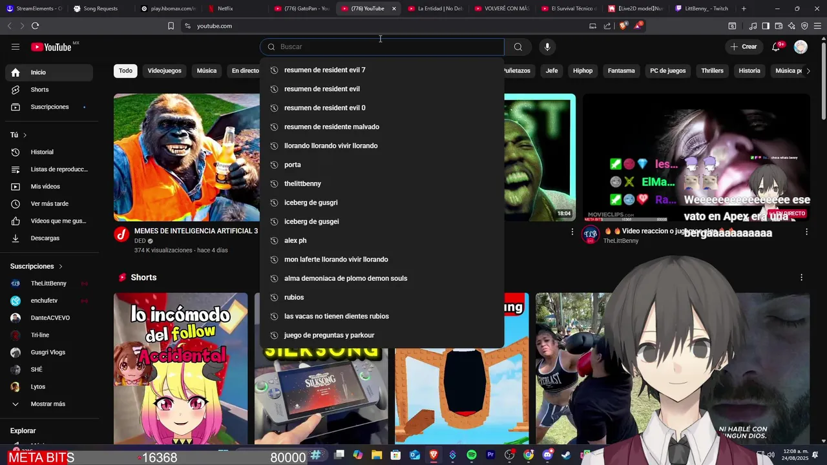
Task: Choose suggestion juego de preguntas y parkour
Action: 382,335
